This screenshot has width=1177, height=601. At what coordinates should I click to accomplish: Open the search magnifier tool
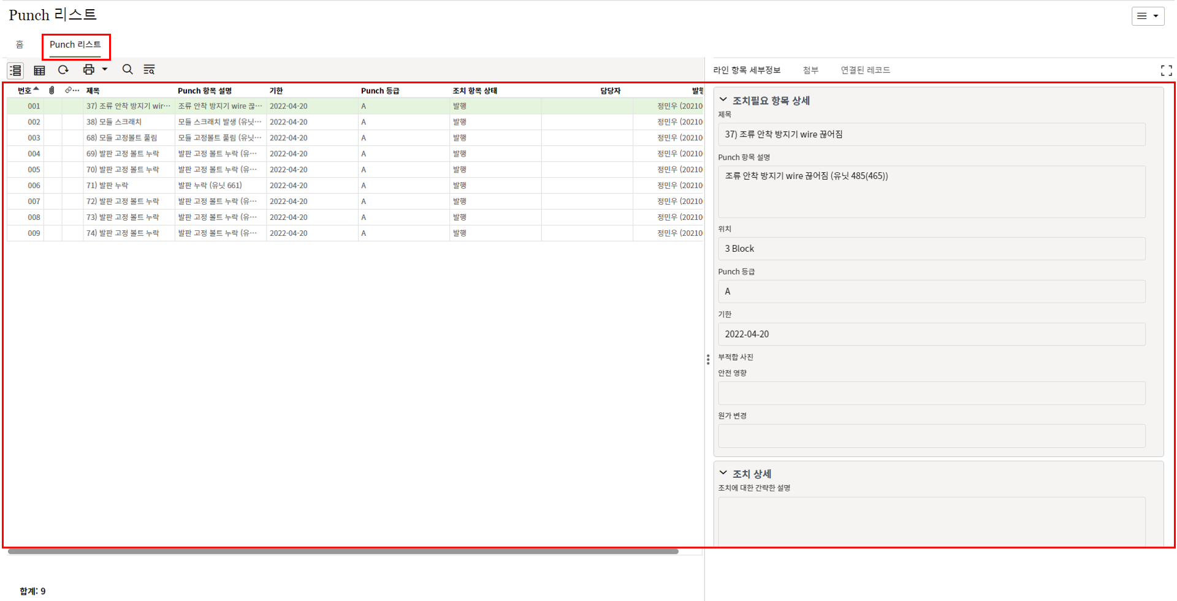click(x=128, y=70)
